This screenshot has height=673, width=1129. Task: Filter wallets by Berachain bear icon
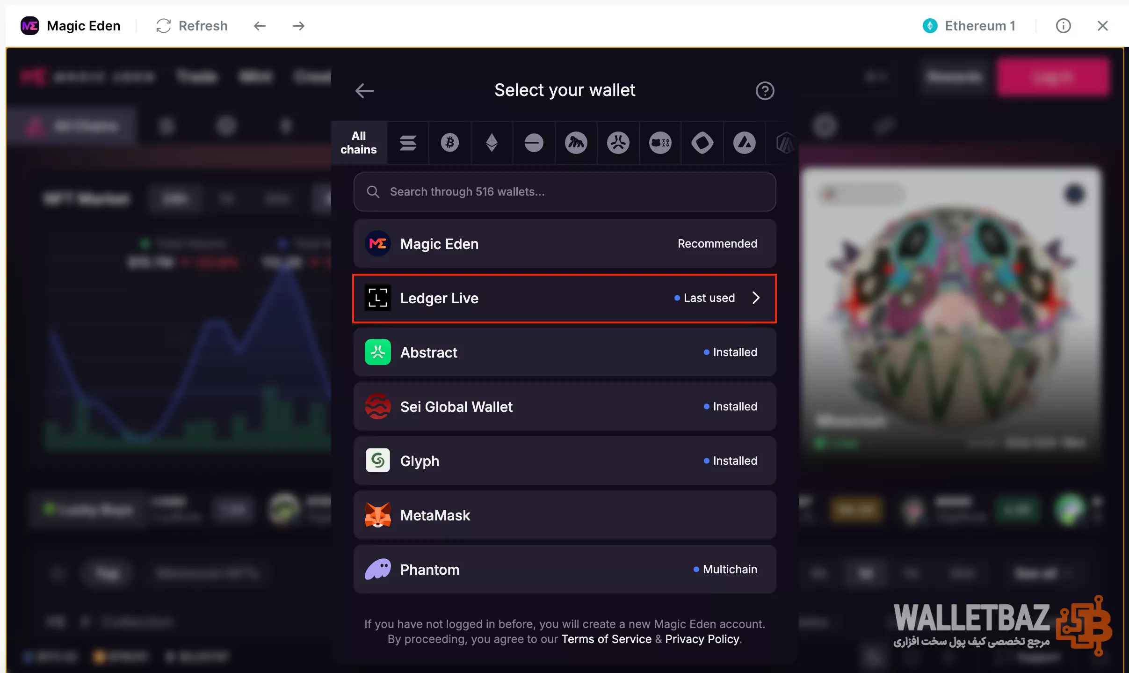coord(660,143)
